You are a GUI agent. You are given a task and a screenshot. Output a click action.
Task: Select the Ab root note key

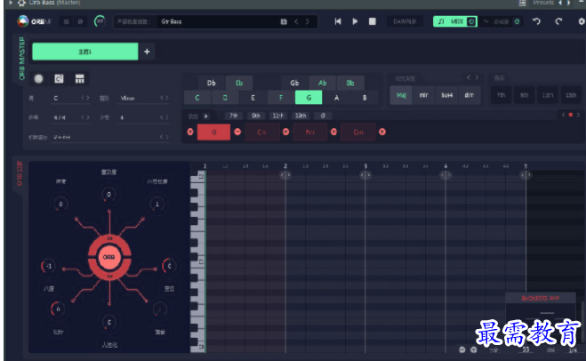(323, 83)
